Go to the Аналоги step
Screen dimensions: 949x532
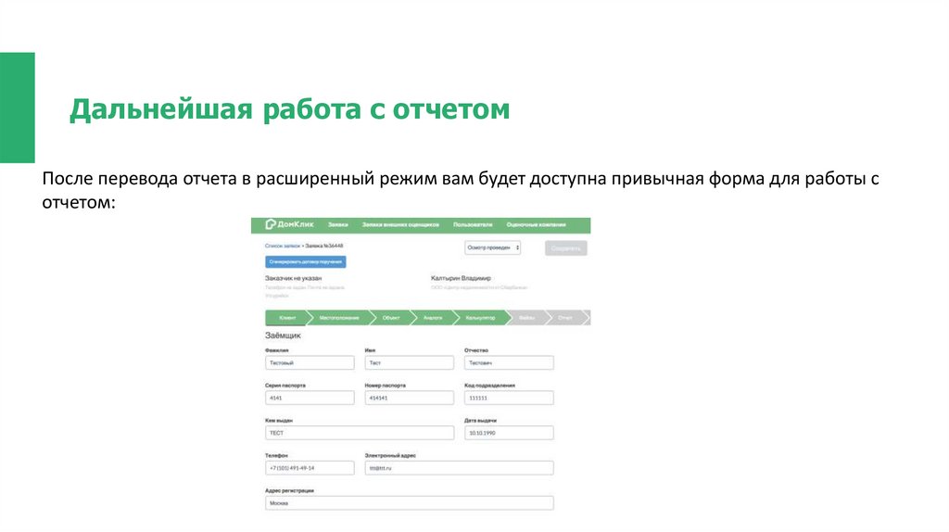[x=433, y=318]
